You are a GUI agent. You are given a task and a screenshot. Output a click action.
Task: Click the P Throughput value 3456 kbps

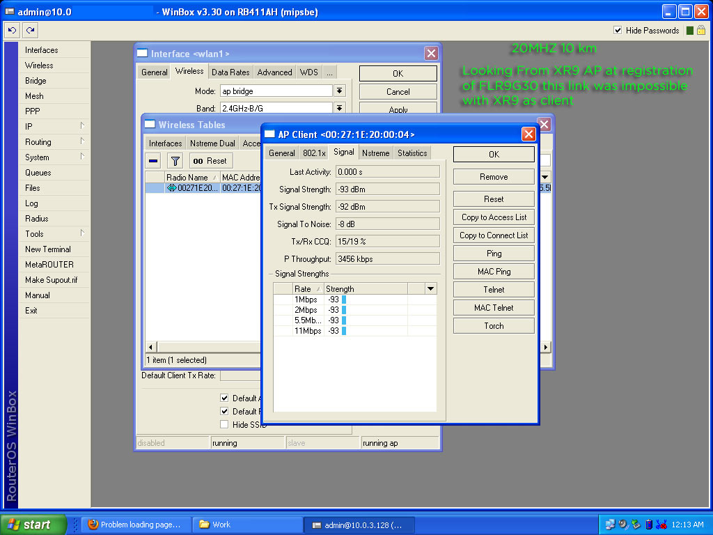pyautogui.click(x=387, y=259)
